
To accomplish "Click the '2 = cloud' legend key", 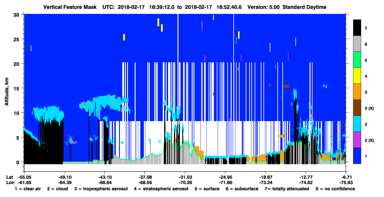I will pos(57,189).
